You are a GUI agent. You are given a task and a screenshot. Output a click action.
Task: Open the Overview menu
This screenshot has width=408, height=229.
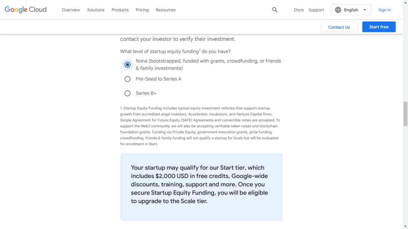point(71,10)
